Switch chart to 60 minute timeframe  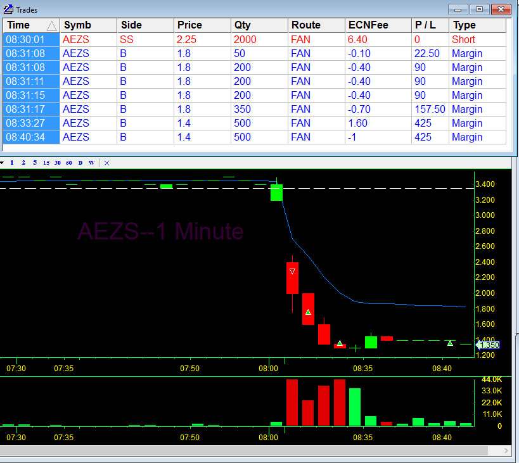click(69, 163)
